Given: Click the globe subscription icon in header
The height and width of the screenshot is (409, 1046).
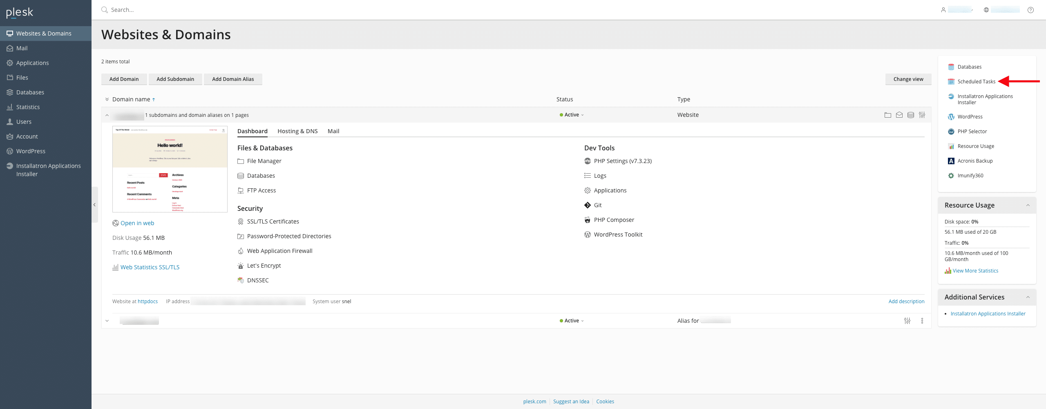Looking at the screenshot, I should (x=986, y=10).
